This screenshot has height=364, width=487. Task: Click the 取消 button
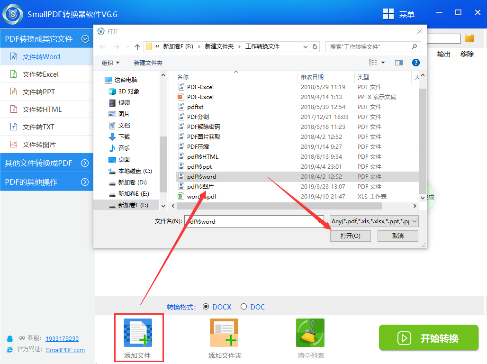pyautogui.click(x=398, y=236)
